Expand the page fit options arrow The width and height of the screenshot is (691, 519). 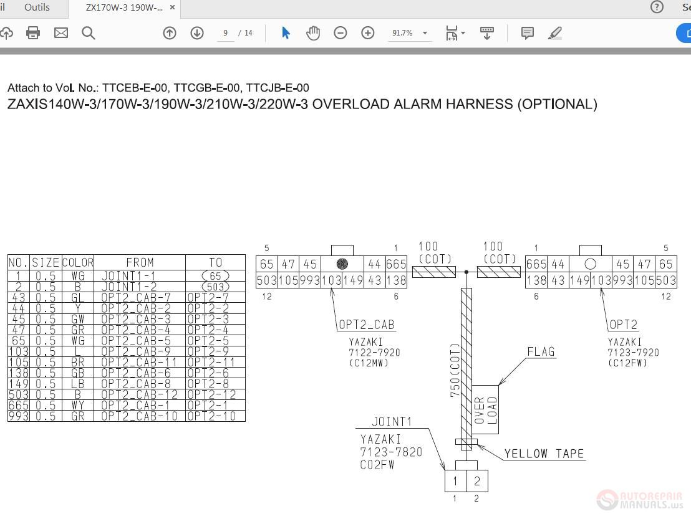pos(463,33)
